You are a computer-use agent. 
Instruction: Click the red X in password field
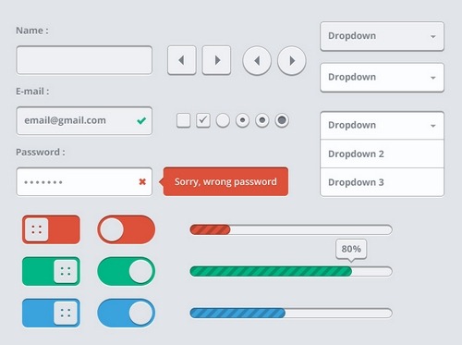(x=142, y=182)
